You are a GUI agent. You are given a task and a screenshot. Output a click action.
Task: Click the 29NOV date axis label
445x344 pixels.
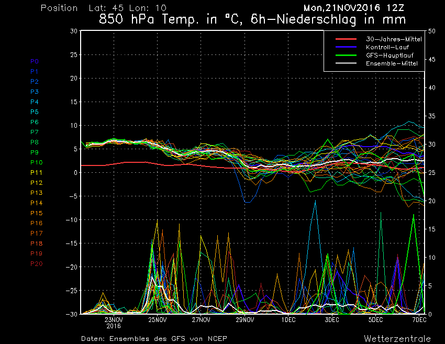244,320
